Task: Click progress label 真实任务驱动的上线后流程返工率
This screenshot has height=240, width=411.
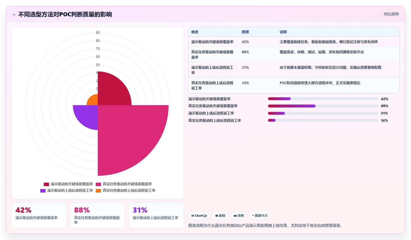Action: (215, 120)
